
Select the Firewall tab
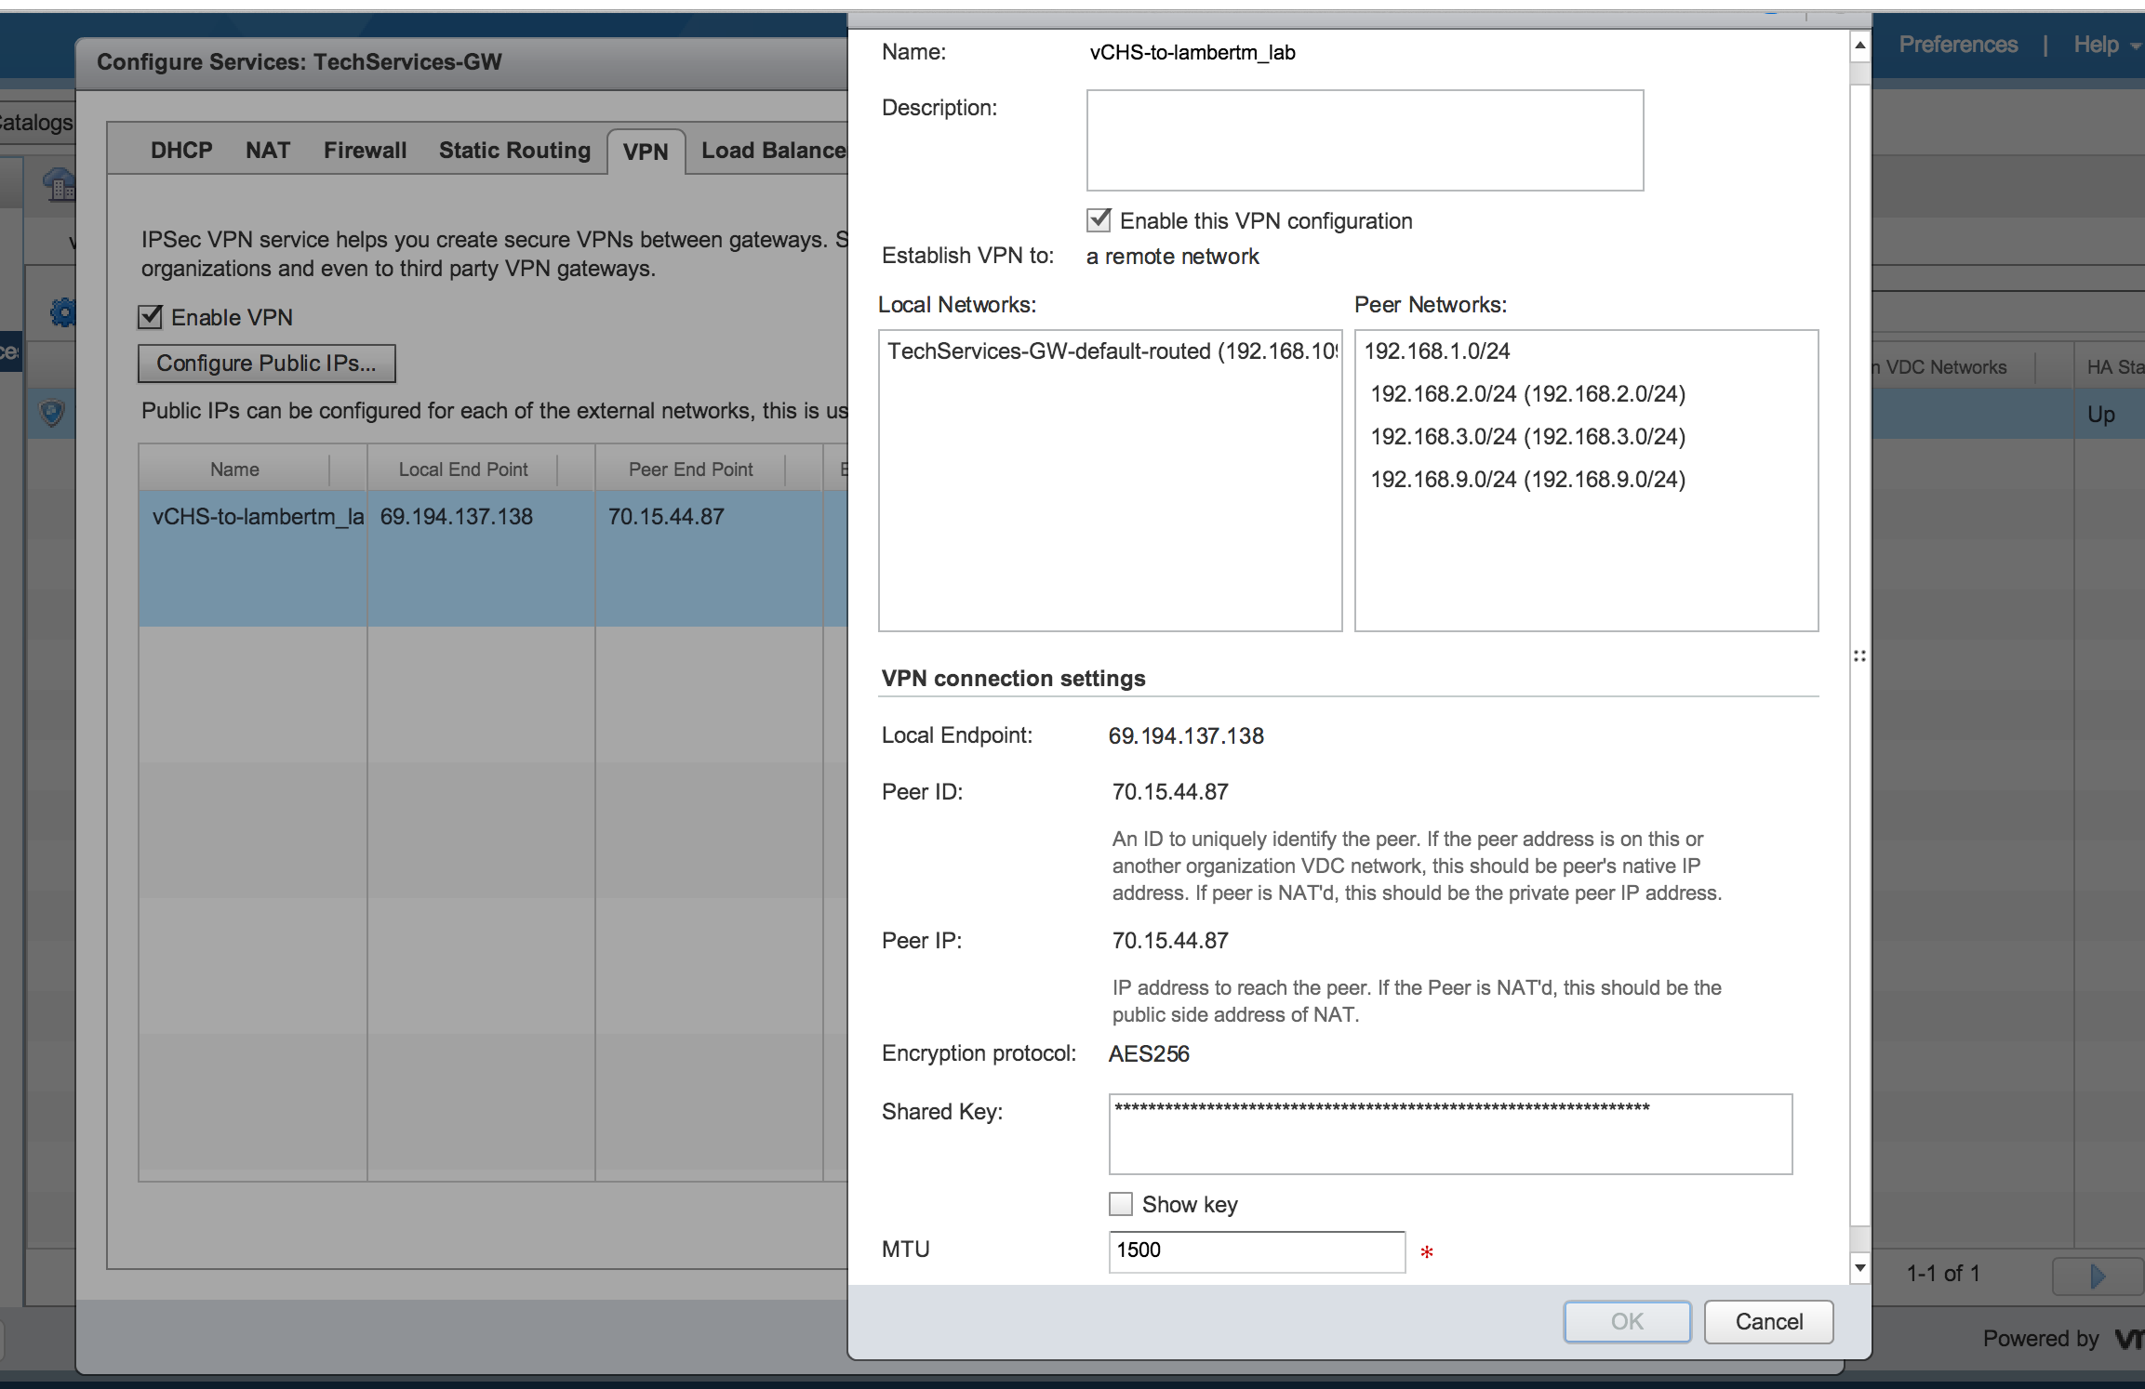point(365,151)
